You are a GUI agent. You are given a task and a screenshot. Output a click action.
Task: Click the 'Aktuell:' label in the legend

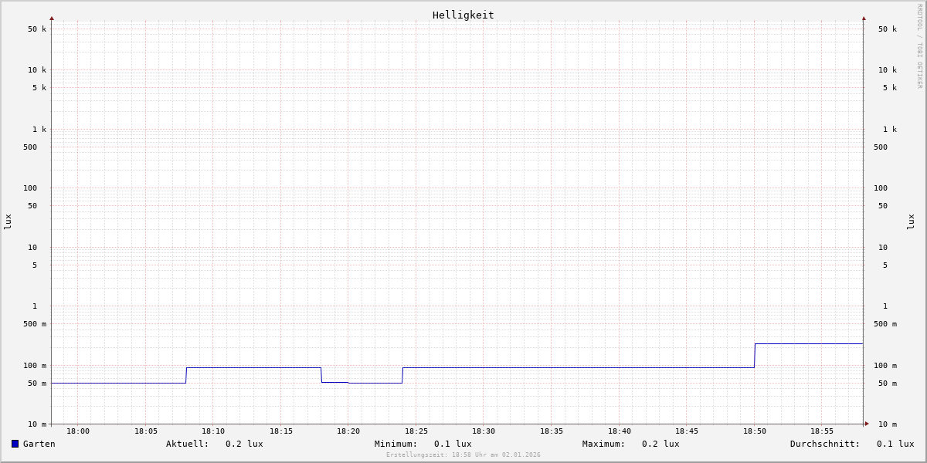coord(188,444)
